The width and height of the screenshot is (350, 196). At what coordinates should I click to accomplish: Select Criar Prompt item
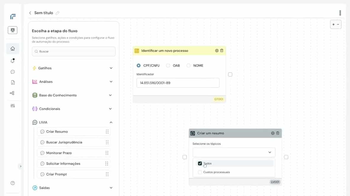74,174
